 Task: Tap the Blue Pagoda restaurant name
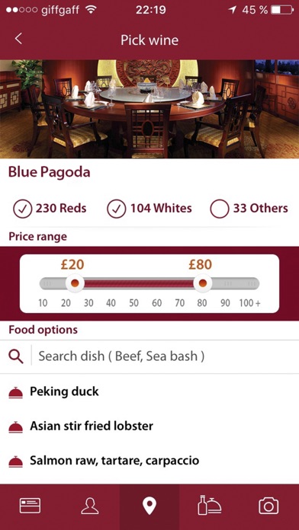pyautogui.click(x=50, y=172)
